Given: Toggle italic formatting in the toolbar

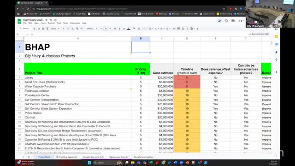Looking at the screenshot, I should click(119, 29).
